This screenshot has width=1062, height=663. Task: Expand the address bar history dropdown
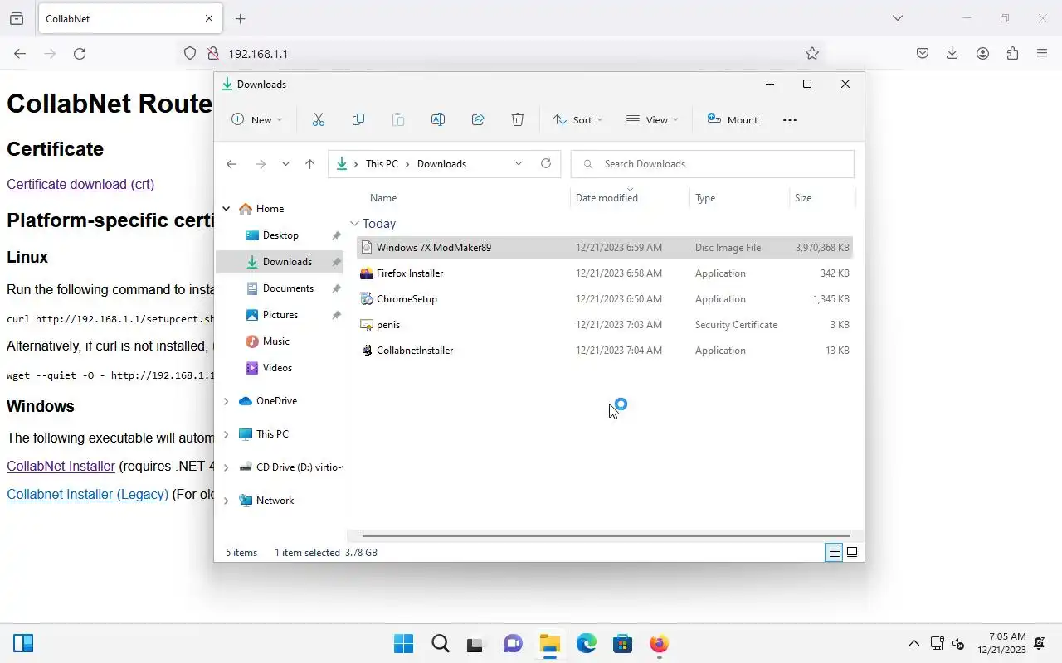click(519, 163)
